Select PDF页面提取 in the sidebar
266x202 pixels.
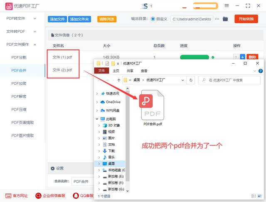point(22,123)
